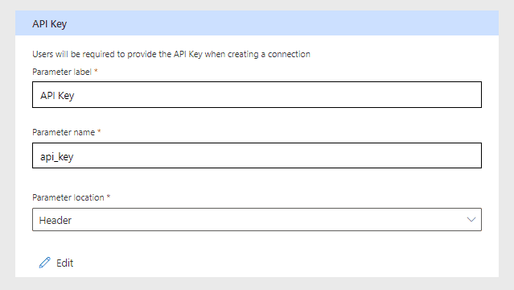Click the description about providing the API Key
The height and width of the screenshot is (290, 514).
[171, 54]
